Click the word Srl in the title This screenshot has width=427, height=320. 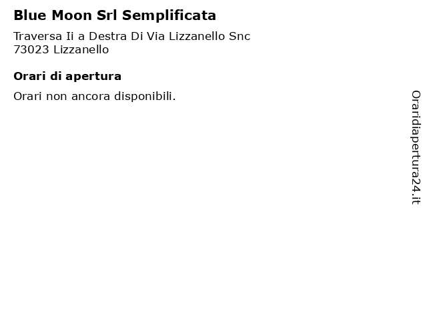(x=107, y=15)
